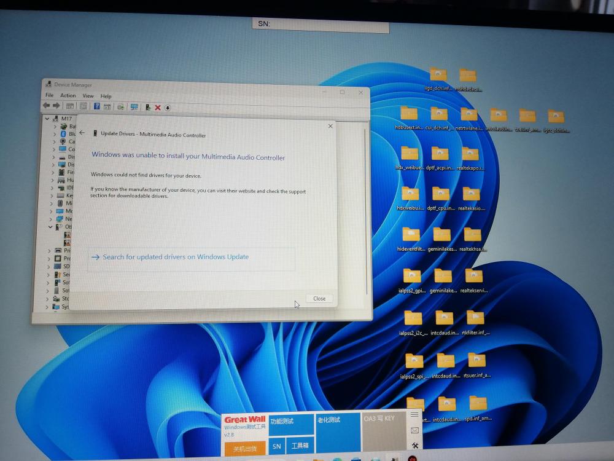Click the blue SN tile in Great Wall tool
The width and height of the screenshot is (614, 461).
(x=277, y=446)
